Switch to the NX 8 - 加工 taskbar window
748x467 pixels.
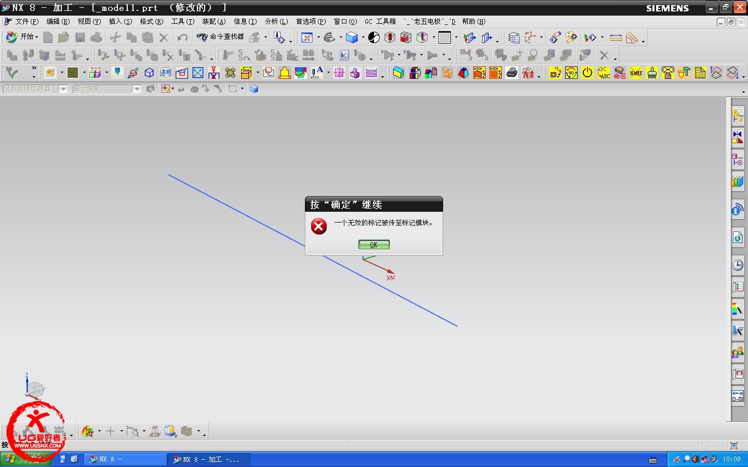click(x=210, y=459)
